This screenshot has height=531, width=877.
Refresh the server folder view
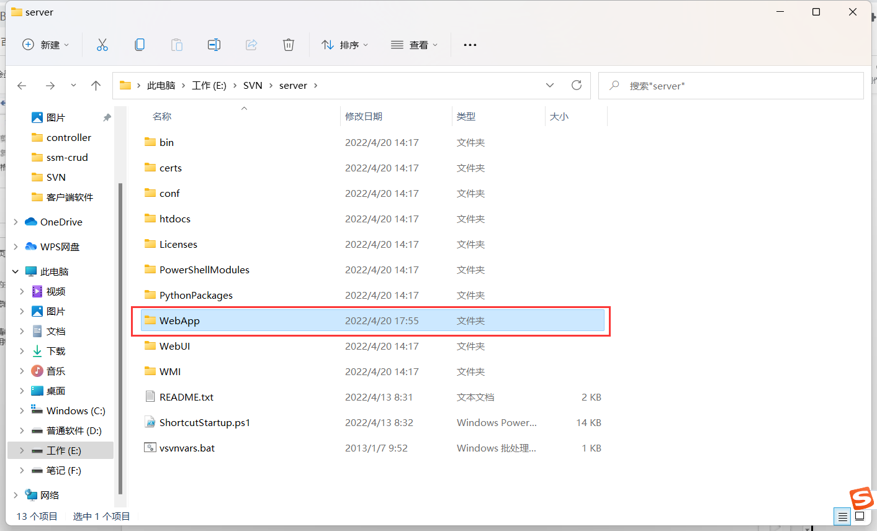coord(577,85)
